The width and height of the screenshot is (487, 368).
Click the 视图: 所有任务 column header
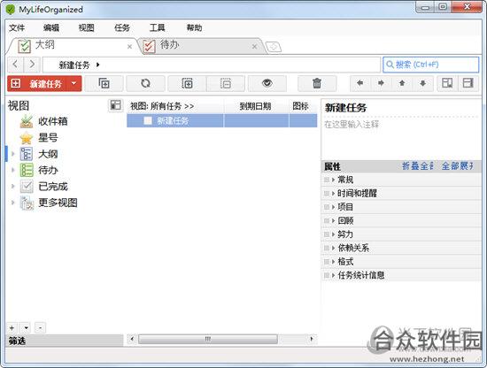(175, 106)
